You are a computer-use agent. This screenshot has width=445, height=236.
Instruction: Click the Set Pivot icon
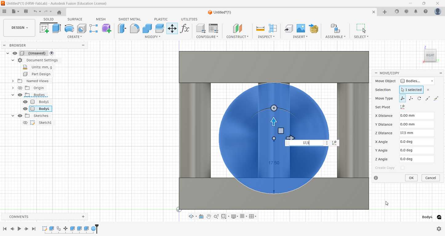point(402,107)
